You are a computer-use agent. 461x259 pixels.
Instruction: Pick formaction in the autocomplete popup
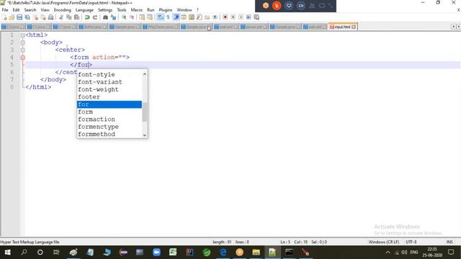click(109, 119)
